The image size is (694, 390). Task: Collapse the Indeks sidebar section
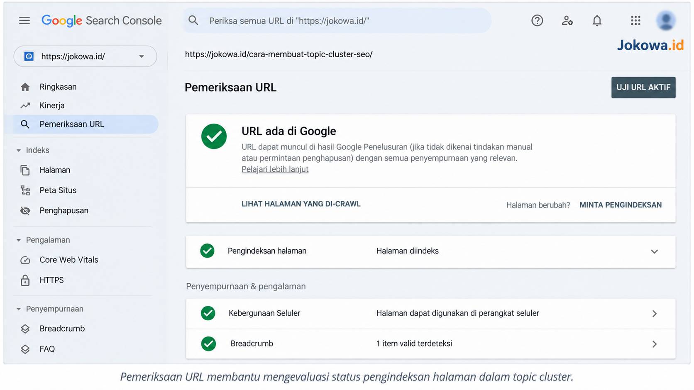coord(18,150)
